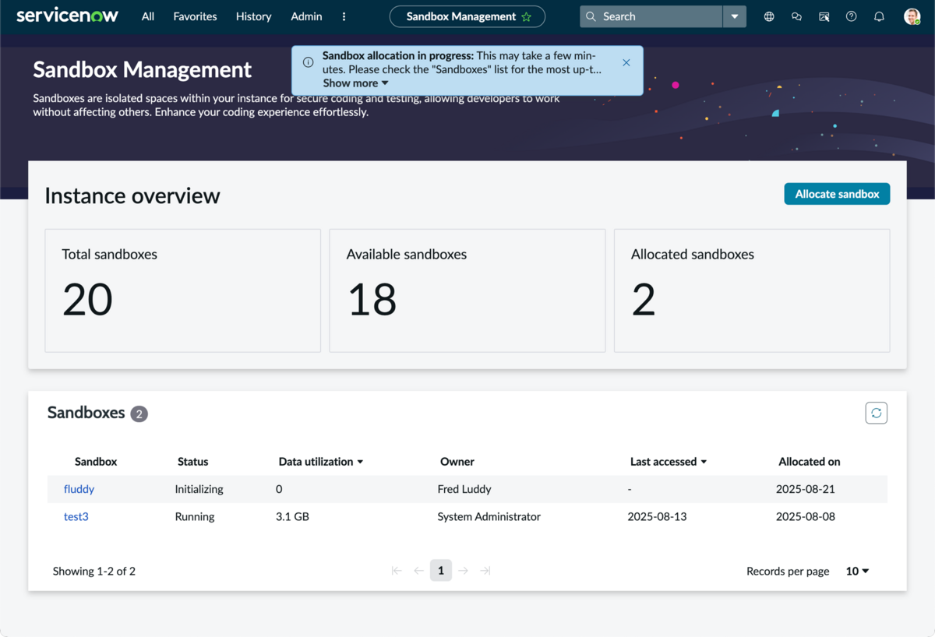Viewport: 935px width, 637px height.
Task: Open the All menu
Action: [148, 16]
